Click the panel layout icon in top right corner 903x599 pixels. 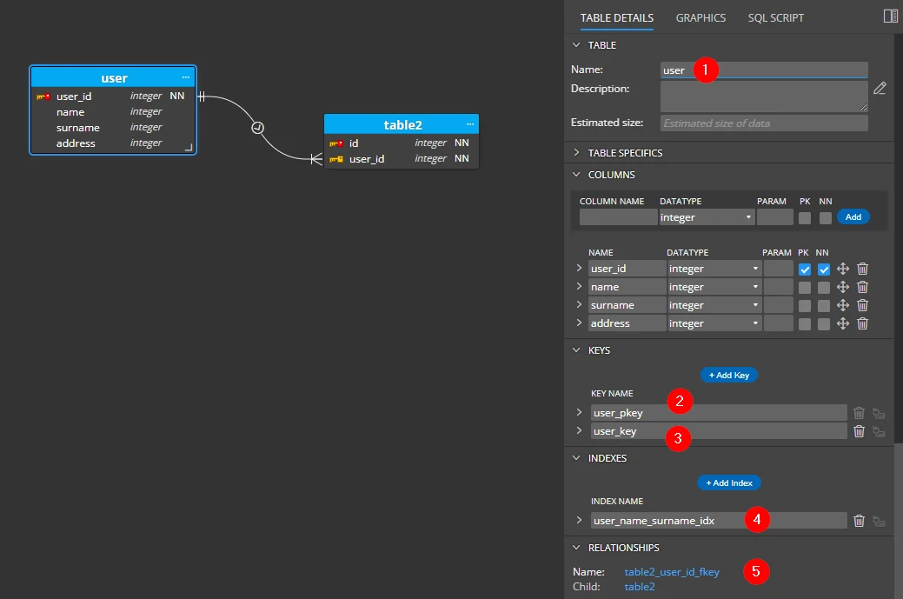coord(889,15)
